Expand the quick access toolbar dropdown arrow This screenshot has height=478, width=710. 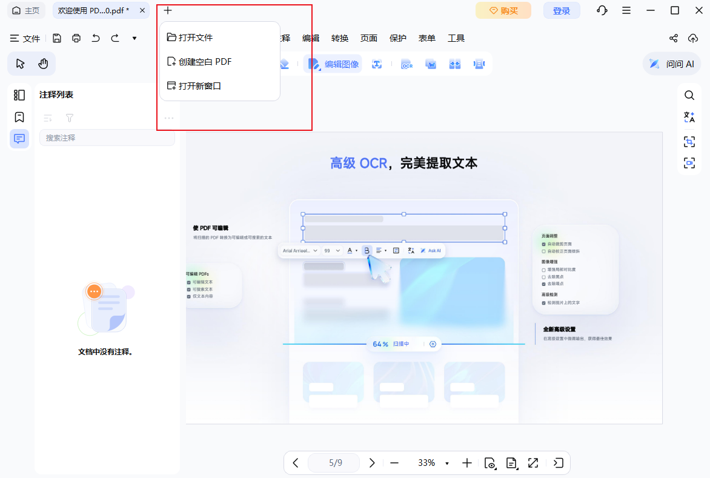point(134,39)
